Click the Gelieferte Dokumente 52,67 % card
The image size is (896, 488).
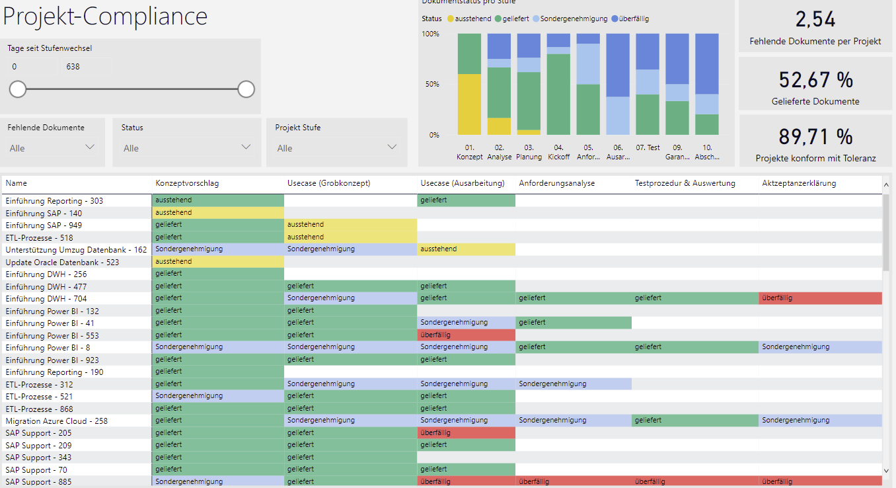(815, 83)
